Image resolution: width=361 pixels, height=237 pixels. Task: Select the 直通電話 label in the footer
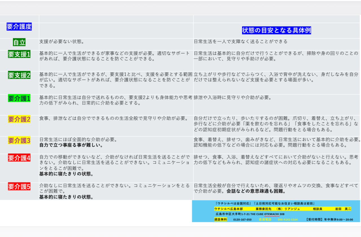pos(265,220)
